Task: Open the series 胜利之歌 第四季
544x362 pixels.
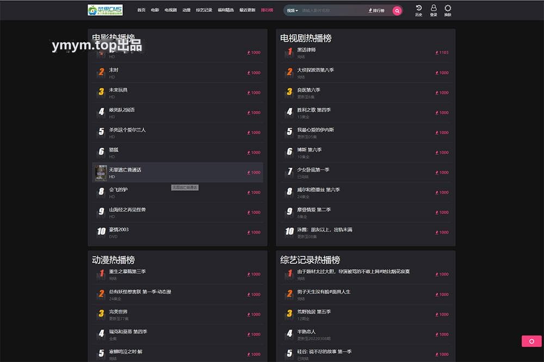Action: (x=314, y=110)
